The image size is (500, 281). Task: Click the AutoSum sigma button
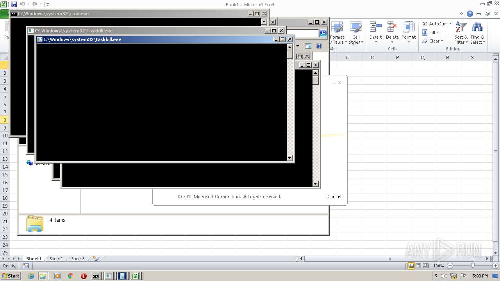pyautogui.click(x=425, y=24)
